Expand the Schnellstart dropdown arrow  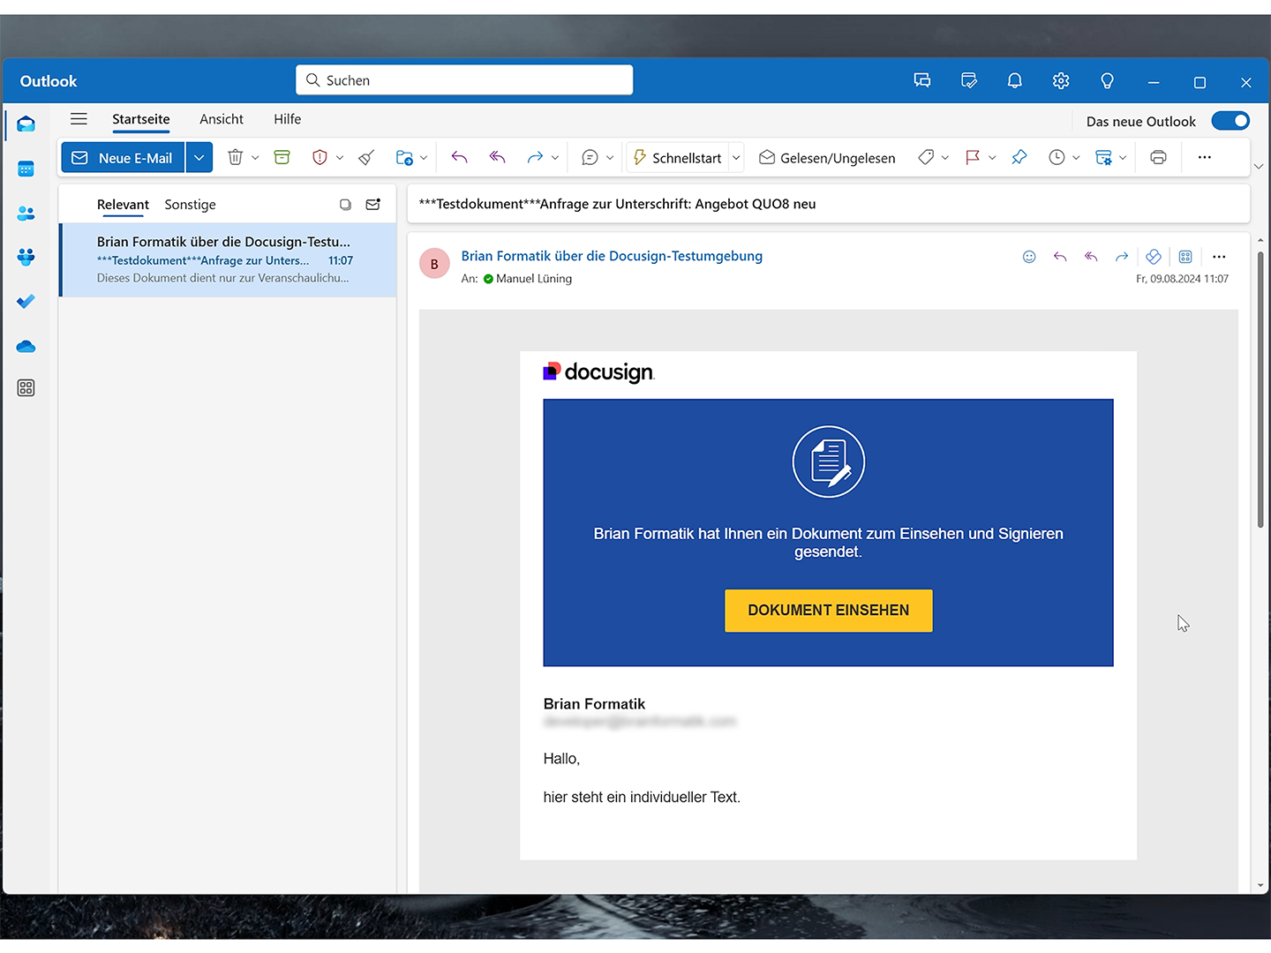pos(736,158)
